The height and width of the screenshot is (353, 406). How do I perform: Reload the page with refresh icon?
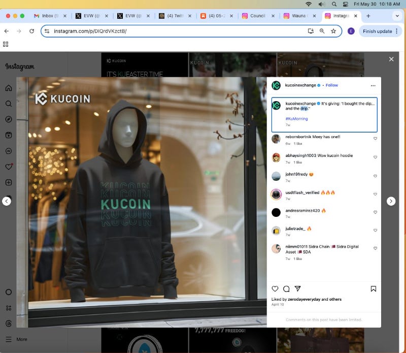(x=32, y=31)
